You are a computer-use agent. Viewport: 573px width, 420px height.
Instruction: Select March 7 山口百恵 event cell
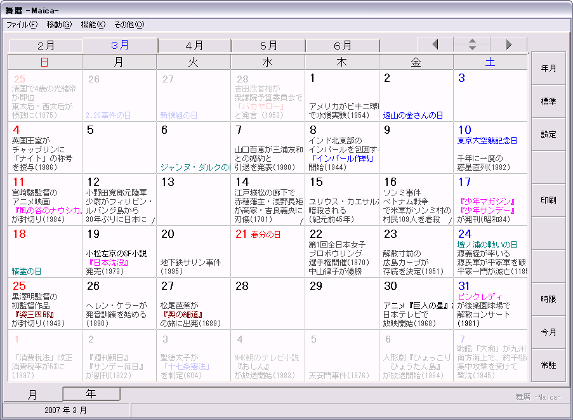268,148
